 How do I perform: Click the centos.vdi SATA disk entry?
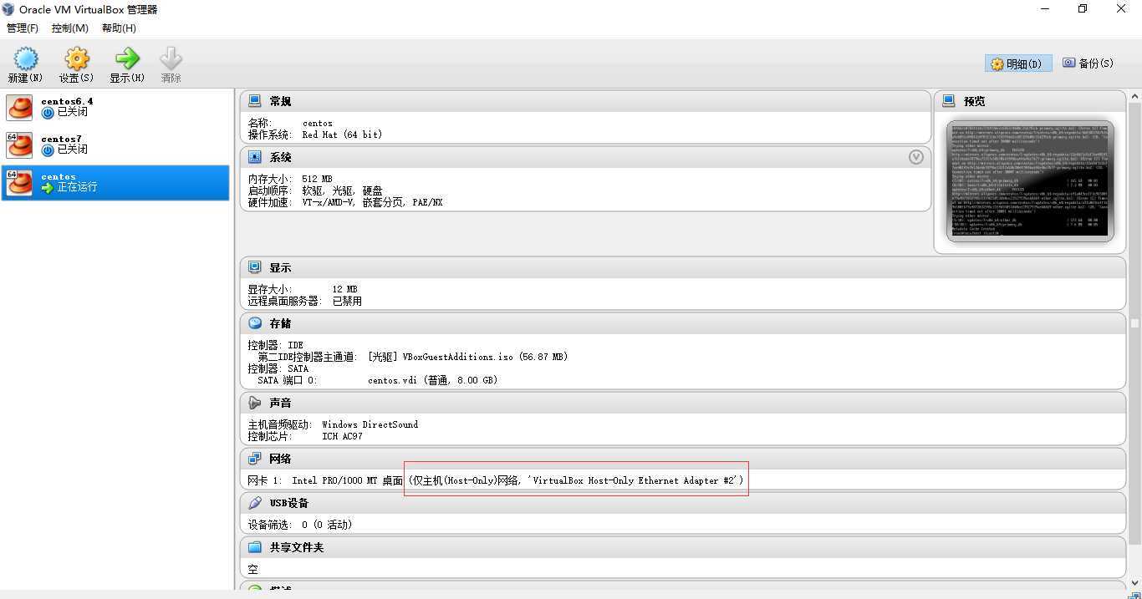(x=432, y=380)
